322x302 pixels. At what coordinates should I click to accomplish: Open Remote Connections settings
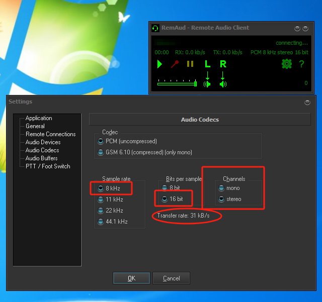coord(51,134)
